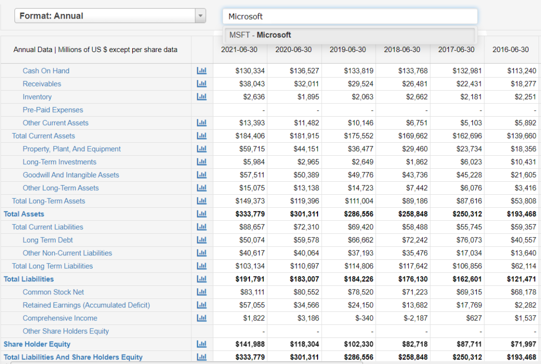Open chart icon for Other Current Assets
Image resolution: width=541 pixels, height=364 pixels.
pyautogui.click(x=201, y=123)
